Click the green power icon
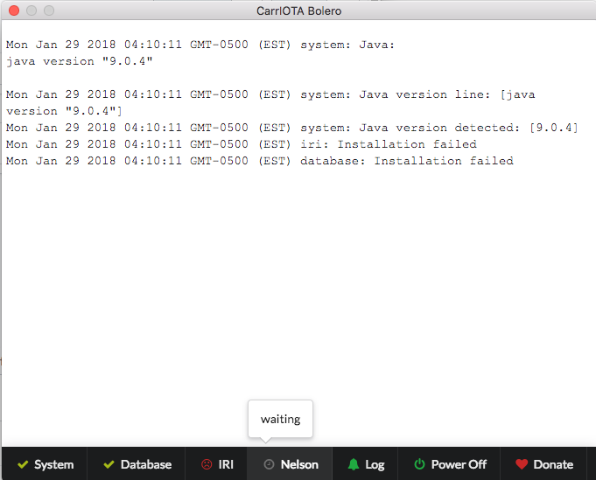This screenshot has width=596, height=480. click(x=419, y=464)
